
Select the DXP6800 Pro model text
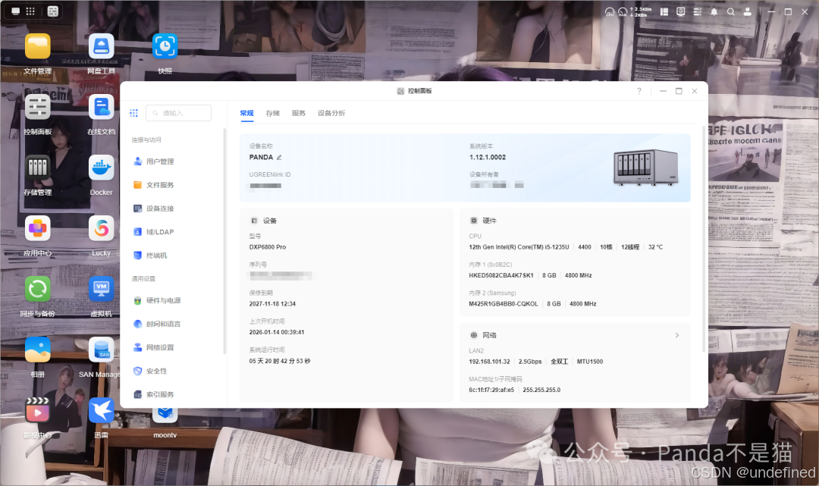pos(268,247)
